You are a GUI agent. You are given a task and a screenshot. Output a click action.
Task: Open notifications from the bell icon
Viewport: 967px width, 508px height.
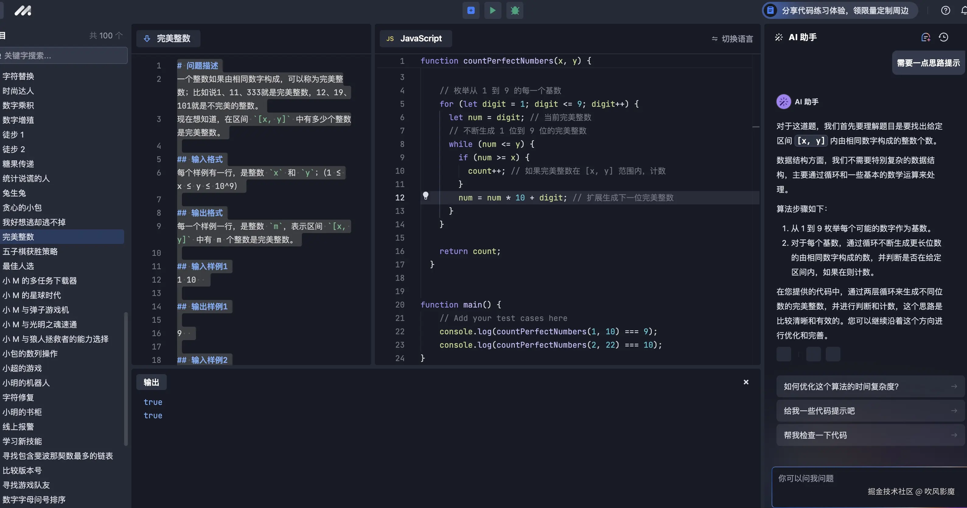[x=962, y=11]
